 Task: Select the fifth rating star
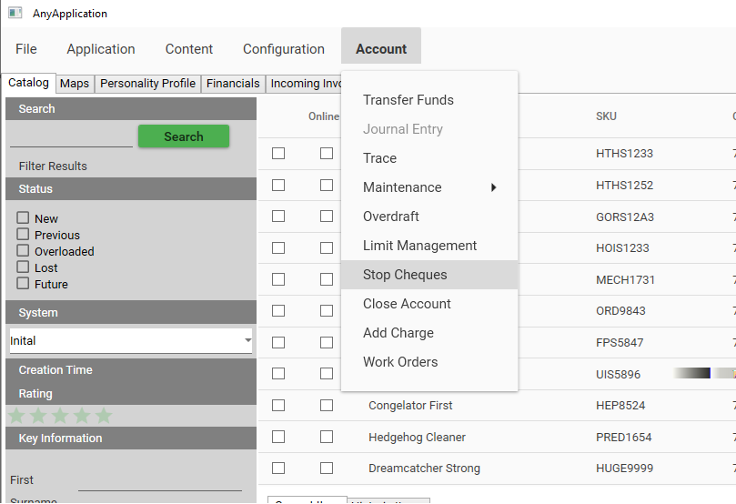tap(104, 416)
